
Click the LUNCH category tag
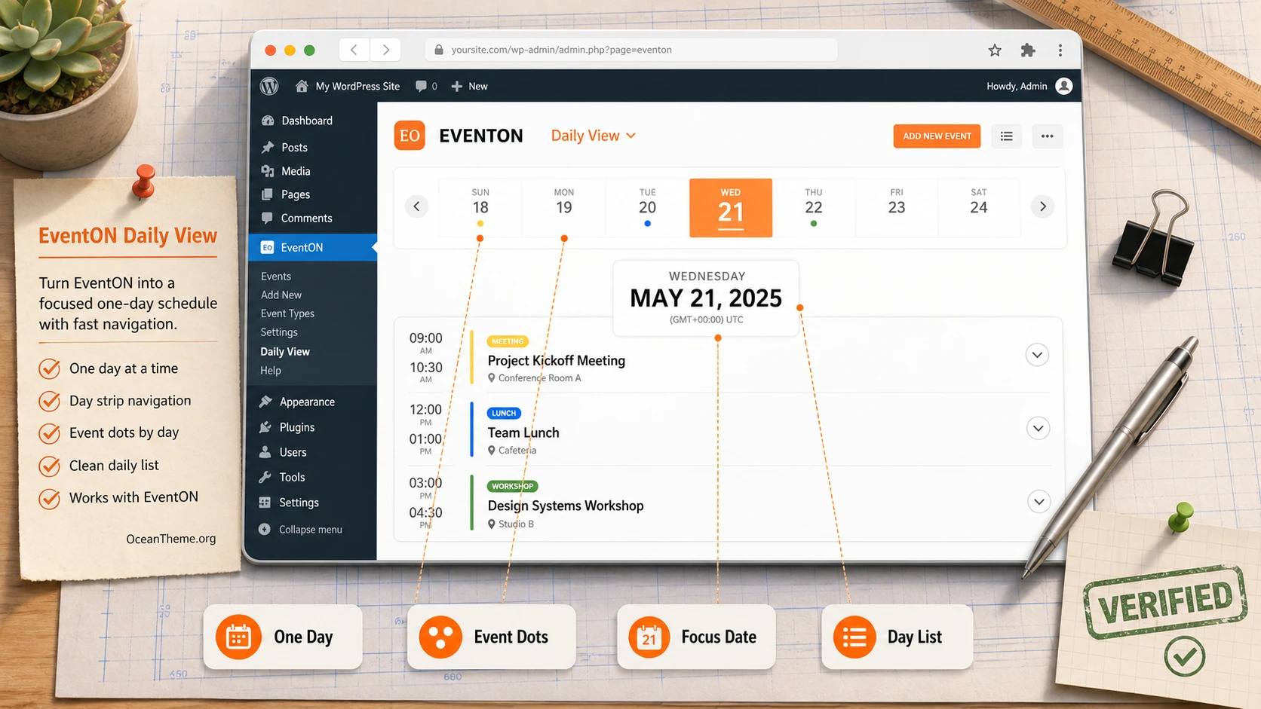tap(504, 413)
